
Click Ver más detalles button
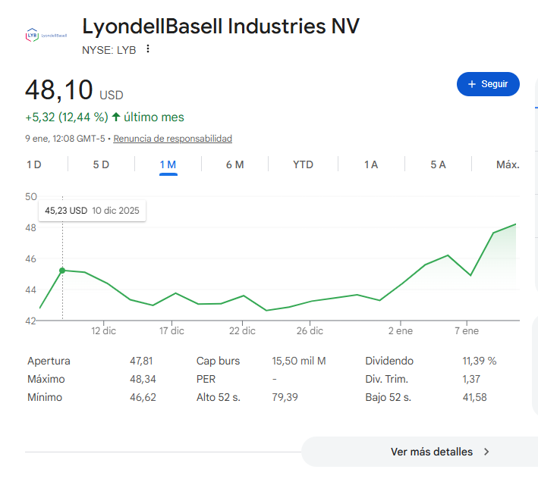(x=433, y=452)
